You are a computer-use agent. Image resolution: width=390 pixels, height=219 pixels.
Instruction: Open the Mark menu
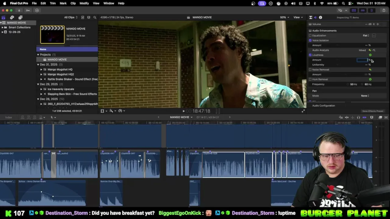[x=63, y=3]
